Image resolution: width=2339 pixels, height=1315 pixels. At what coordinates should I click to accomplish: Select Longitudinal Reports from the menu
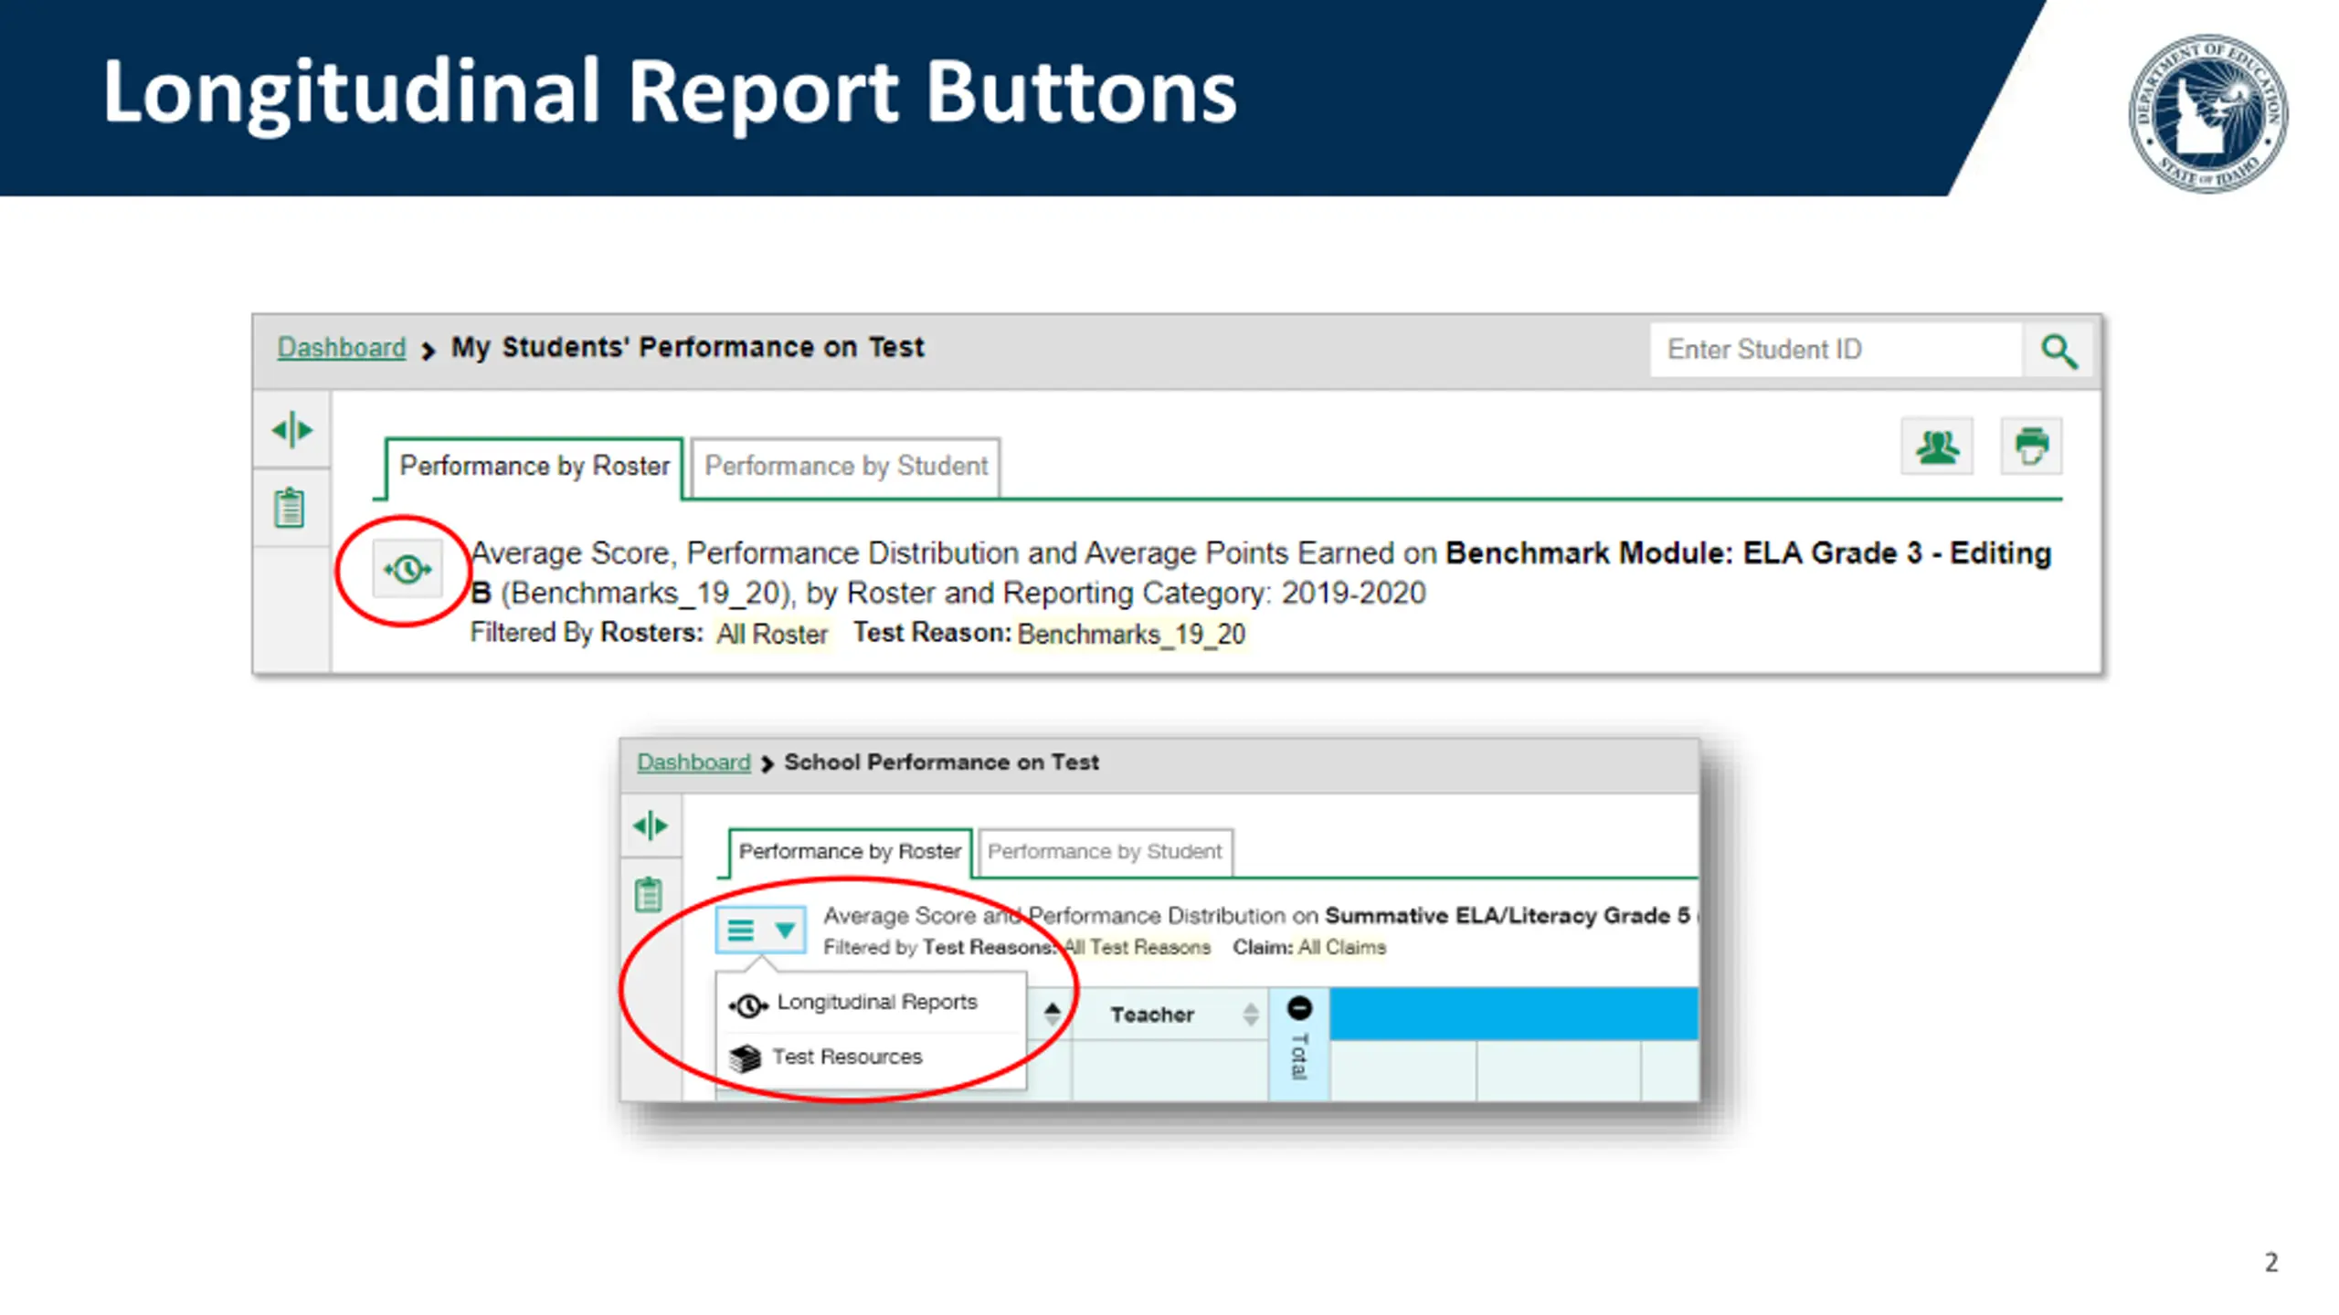tap(875, 1003)
